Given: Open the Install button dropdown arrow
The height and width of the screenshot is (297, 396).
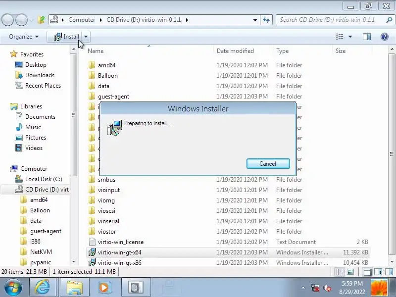Looking at the screenshot, I should pyautogui.click(x=86, y=37).
